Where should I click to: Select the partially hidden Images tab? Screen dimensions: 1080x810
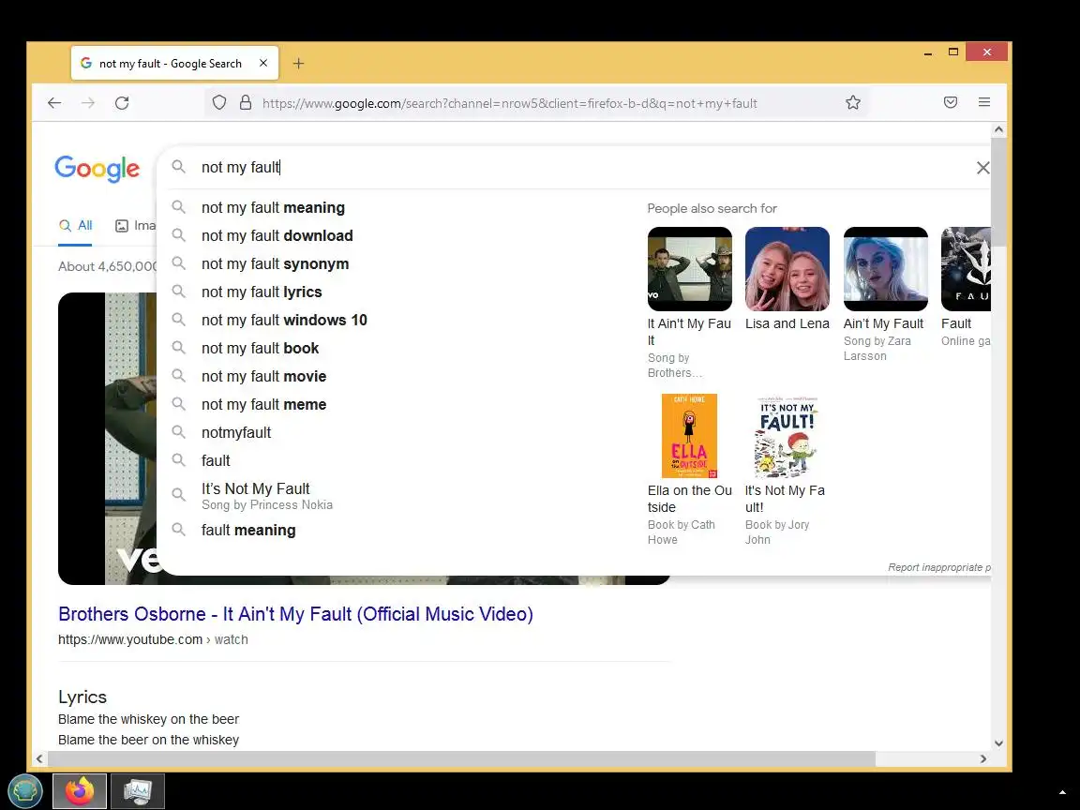point(136,225)
